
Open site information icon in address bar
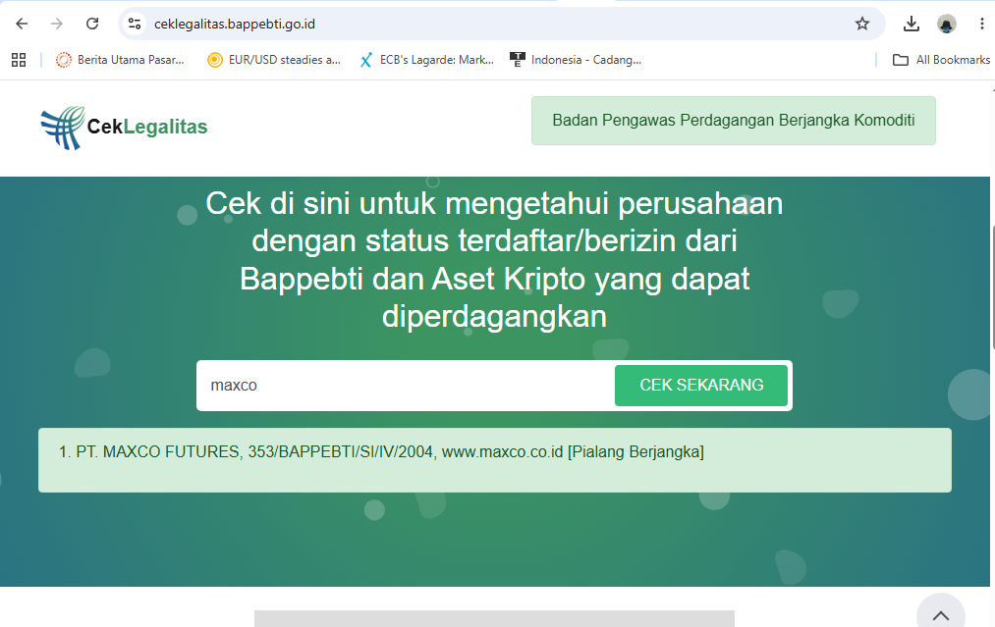(135, 25)
